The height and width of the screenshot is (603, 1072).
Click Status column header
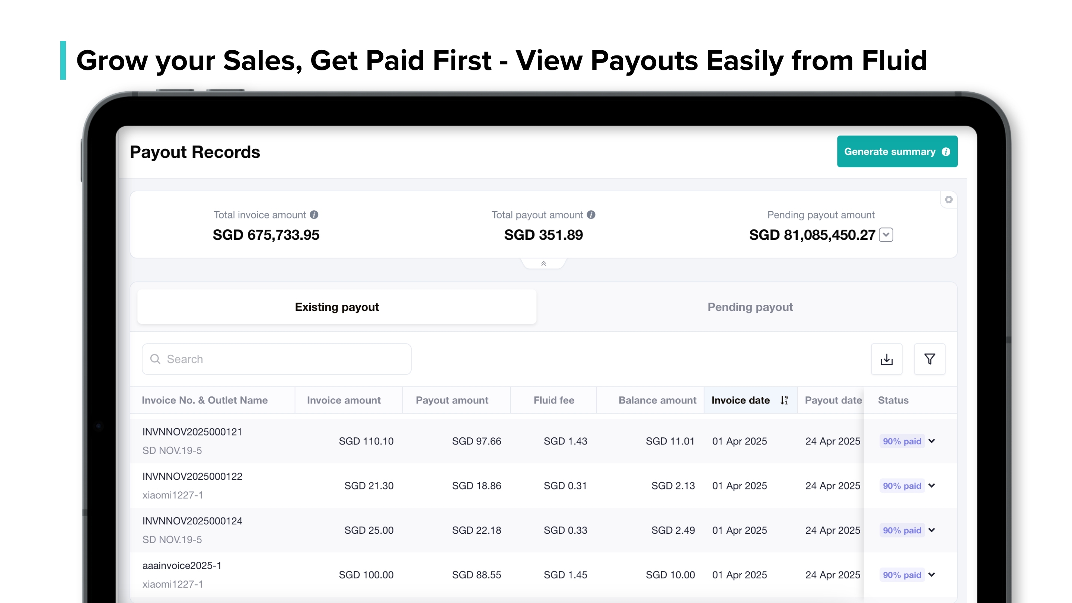pyautogui.click(x=893, y=401)
